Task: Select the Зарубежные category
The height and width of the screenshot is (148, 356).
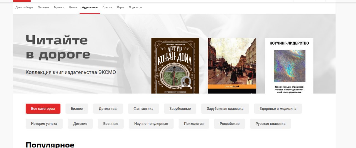Action: tap(180, 109)
